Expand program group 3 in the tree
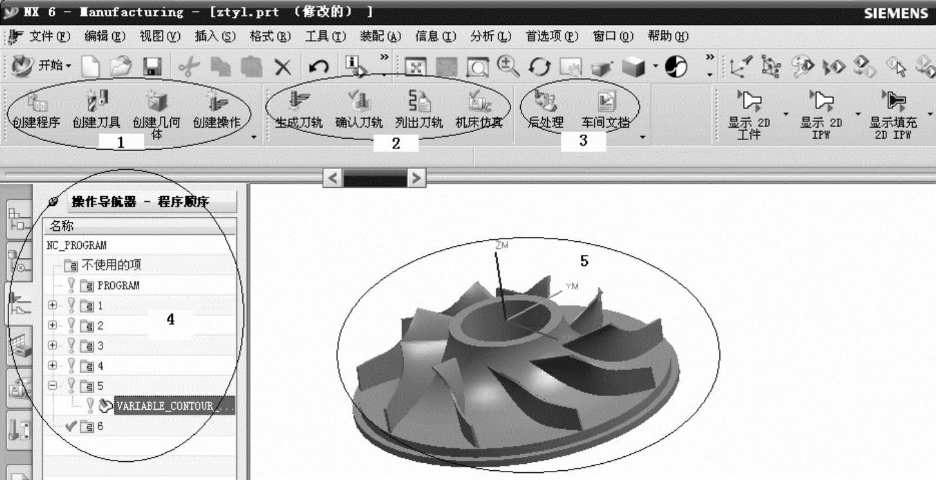Image resolution: width=936 pixels, height=480 pixels. coord(53,346)
